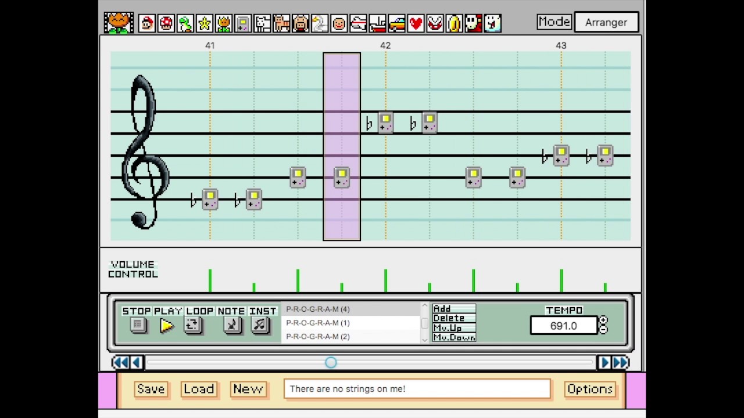
Task: Open the Options dialog
Action: [x=590, y=389]
